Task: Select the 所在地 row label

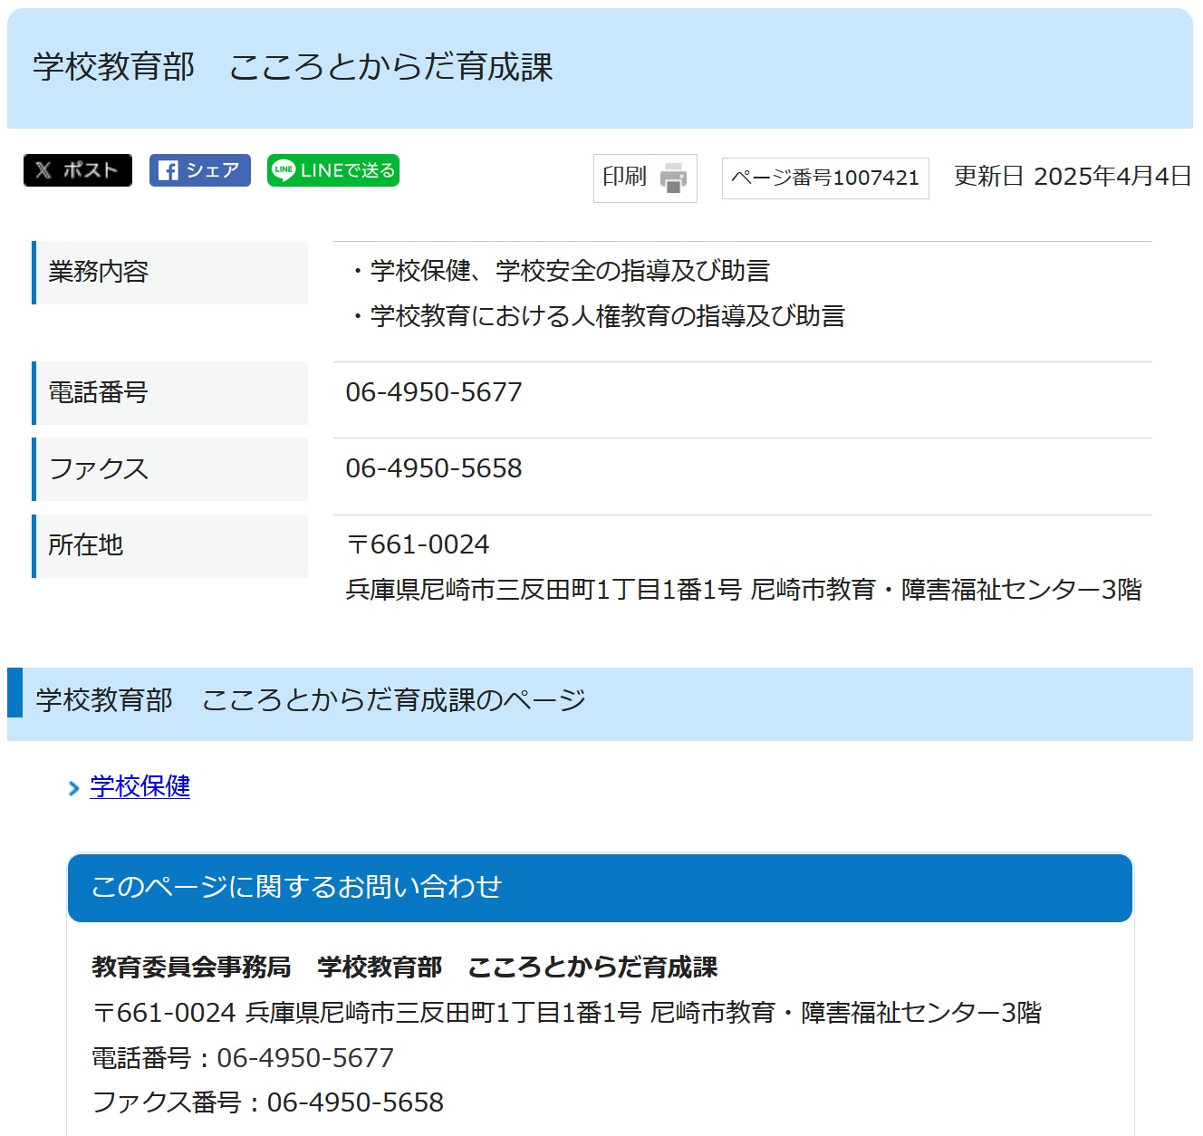Action: point(86,544)
